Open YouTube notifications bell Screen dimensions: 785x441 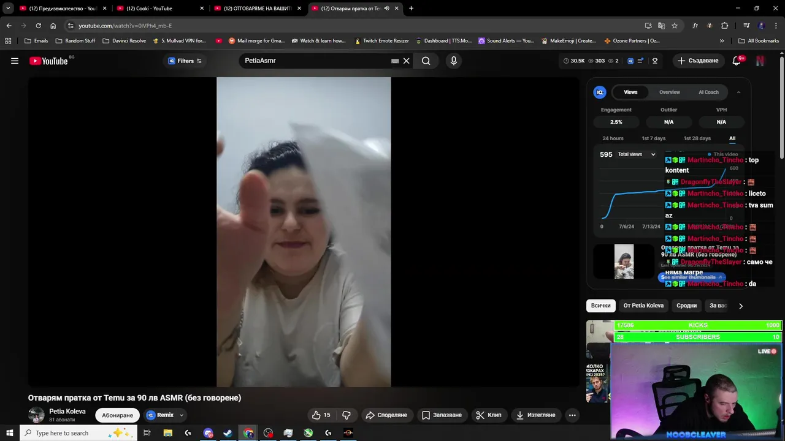[737, 61]
